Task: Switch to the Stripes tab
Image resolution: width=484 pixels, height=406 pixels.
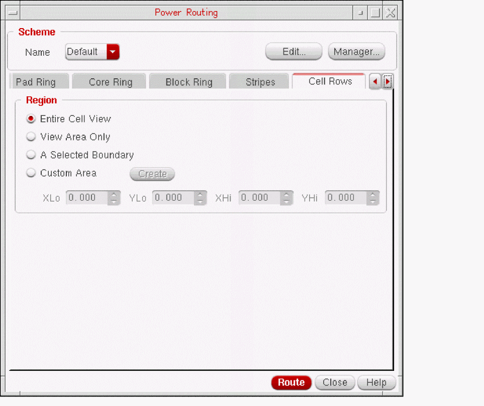Action: tap(259, 82)
